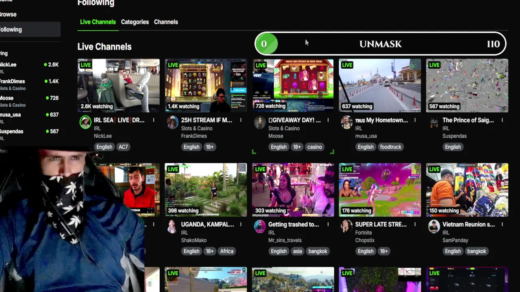Open Mr_sins_travels channel avatar icon

[260, 226]
